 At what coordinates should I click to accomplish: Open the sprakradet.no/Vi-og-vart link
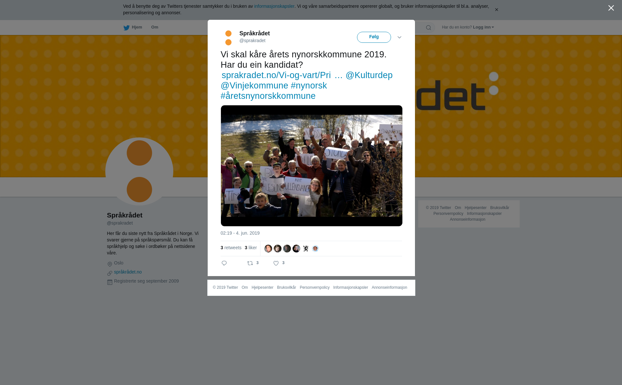click(x=276, y=75)
